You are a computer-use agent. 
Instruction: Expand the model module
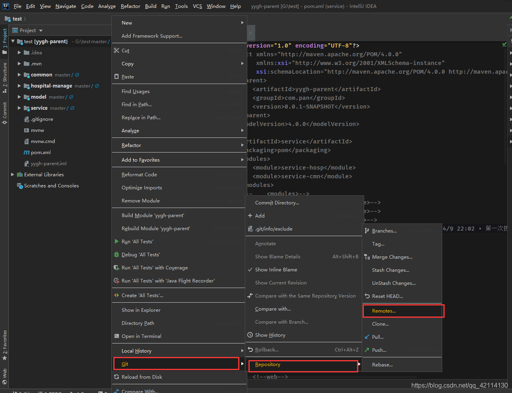click(19, 97)
